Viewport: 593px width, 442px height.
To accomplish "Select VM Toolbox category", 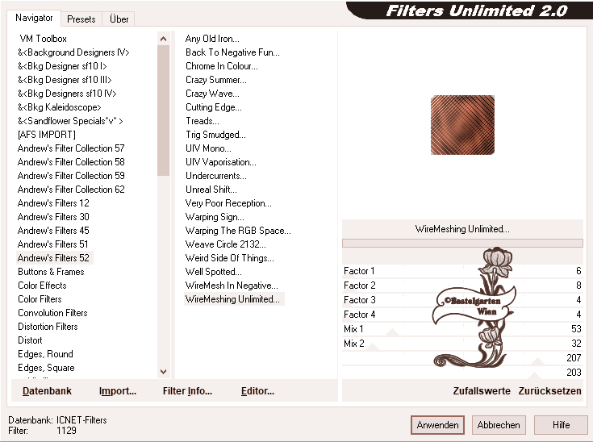I will click(43, 39).
